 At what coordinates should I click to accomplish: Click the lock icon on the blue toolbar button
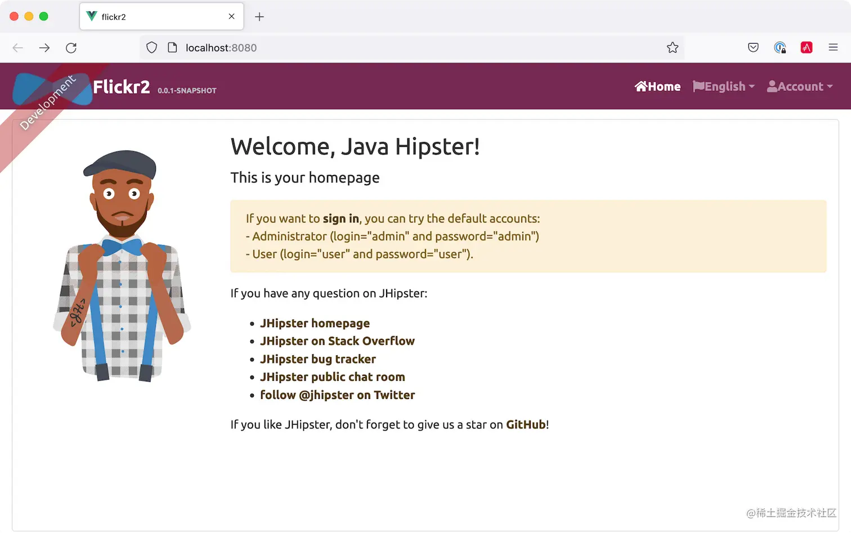(783, 51)
